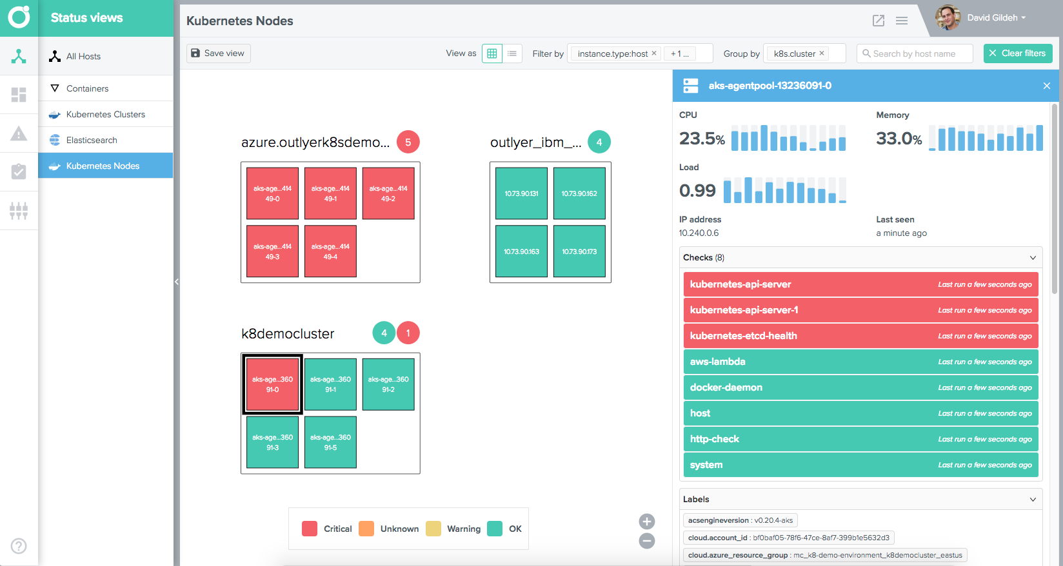This screenshot has height=566, width=1063.
Task: Select Kubernetes Nodes view
Action: pyautogui.click(x=106, y=166)
